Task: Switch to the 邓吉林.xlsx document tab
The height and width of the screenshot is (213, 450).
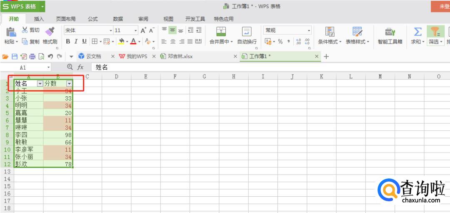Action: tap(180, 56)
